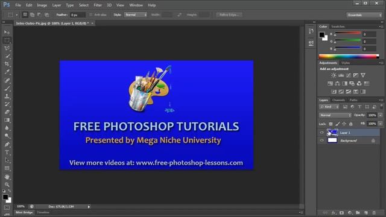
Task: Click toolbox foreground color swatch
Action: (x=5, y=197)
